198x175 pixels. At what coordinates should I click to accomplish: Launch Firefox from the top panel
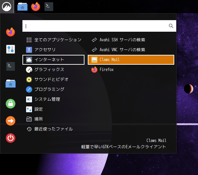coord(36,7)
